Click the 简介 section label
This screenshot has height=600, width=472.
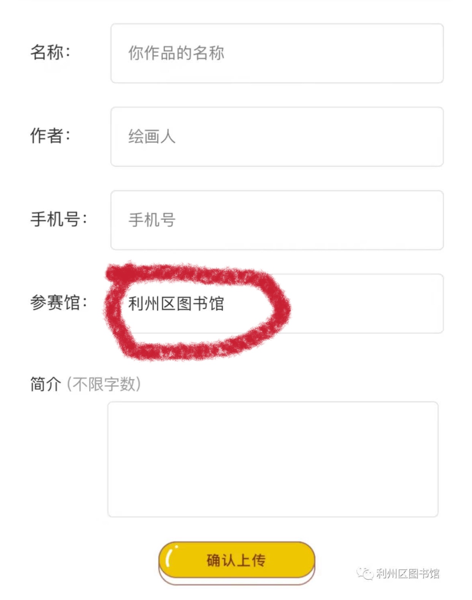(x=46, y=384)
